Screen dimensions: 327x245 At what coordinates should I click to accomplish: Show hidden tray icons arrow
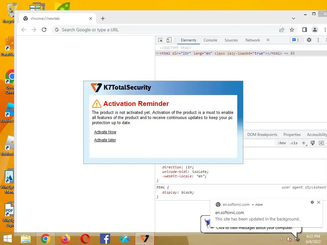[282, 239]
